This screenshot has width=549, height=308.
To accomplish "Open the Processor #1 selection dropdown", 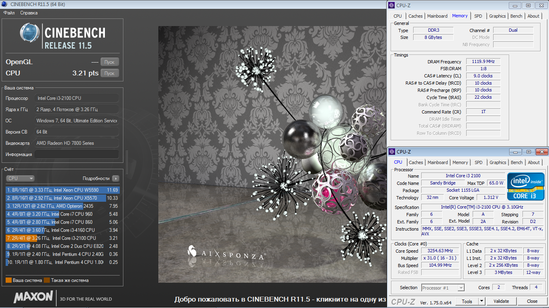I will pyautogui.click(x=443, y=288).
